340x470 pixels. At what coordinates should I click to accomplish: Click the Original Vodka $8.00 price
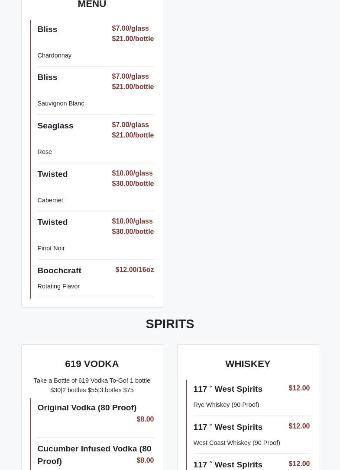click(145, 419)
